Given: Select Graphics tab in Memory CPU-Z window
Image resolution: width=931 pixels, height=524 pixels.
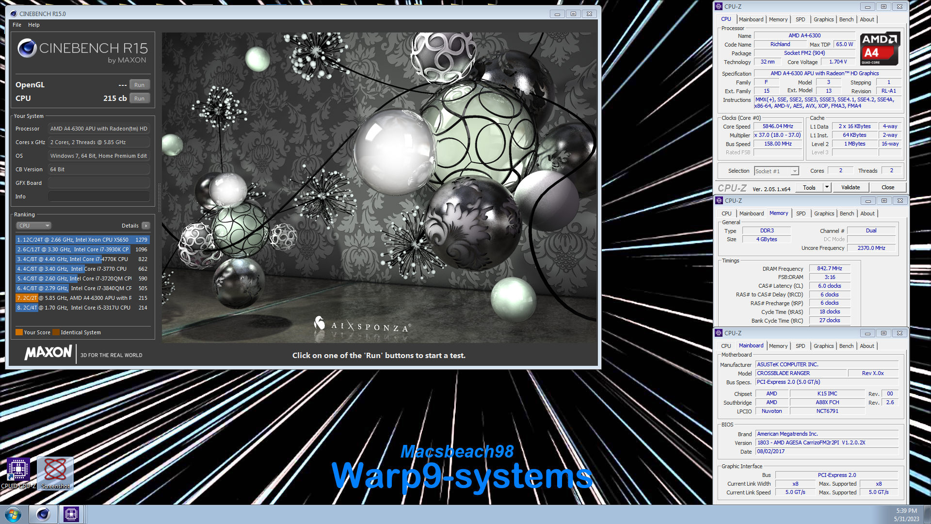Looking at the screenshot, I should click(824, 213).
